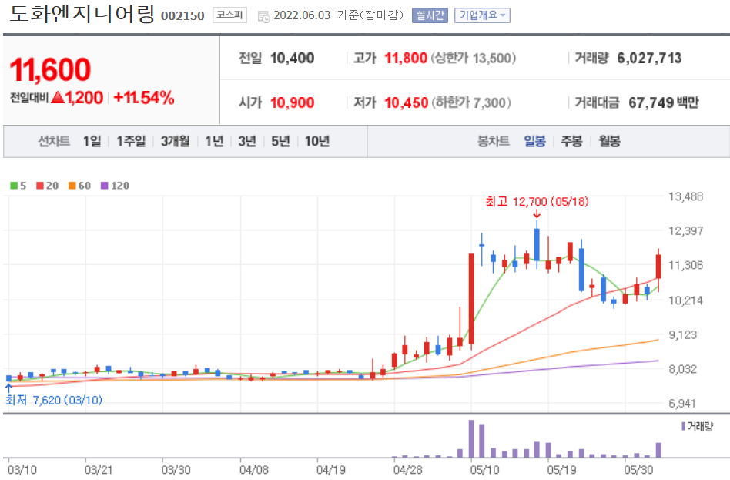Click the stock code 002150

click(x=182, y=16)
